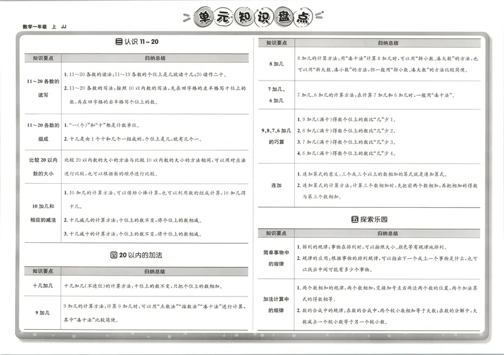Click the line "十几是由1个十和几个一组成的"
This screenshot has width=504, height=355.
[x=133, y=139]
